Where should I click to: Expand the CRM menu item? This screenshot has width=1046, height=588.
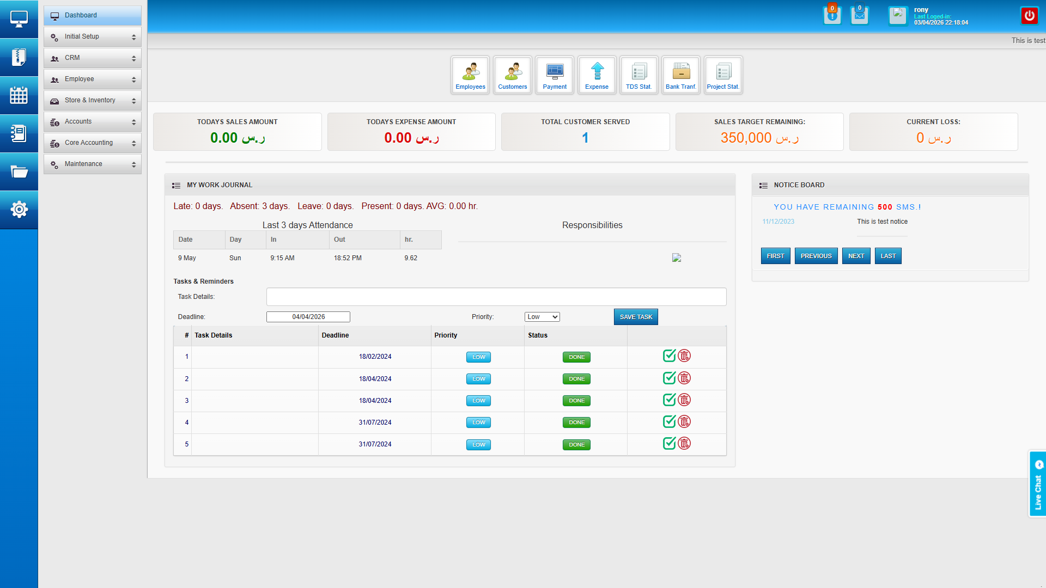(93, 58)
